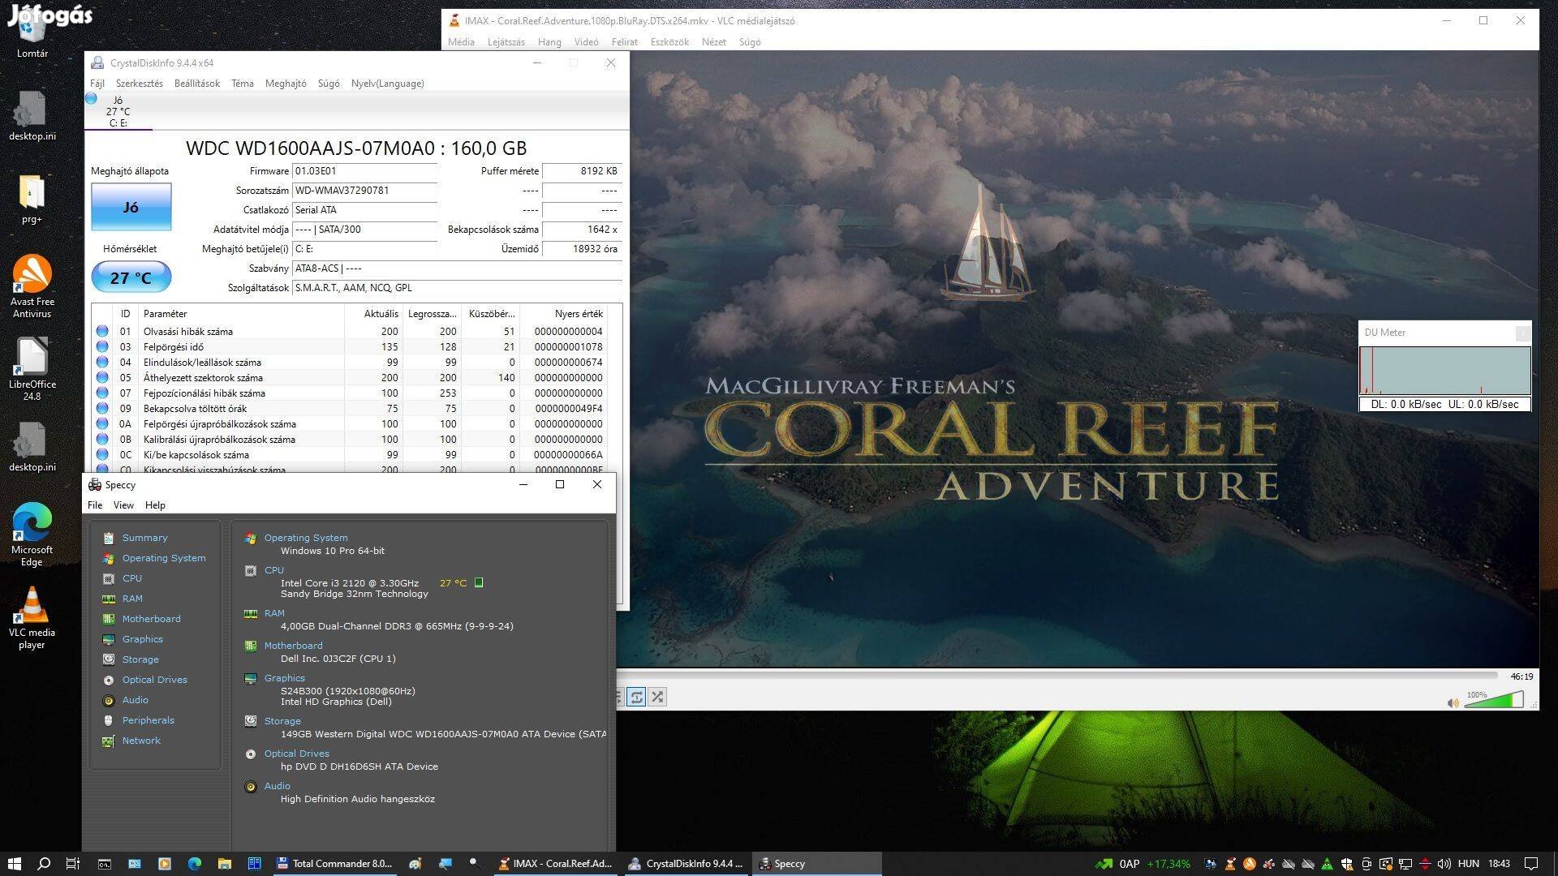
Task: Click the Sorozatszám field WD-WMAV37290781
Action: [x=364, y=191]
